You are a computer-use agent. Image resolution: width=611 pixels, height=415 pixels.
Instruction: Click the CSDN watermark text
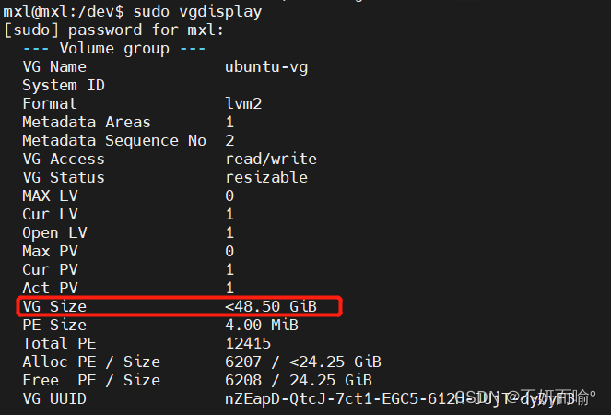(525, 397)
